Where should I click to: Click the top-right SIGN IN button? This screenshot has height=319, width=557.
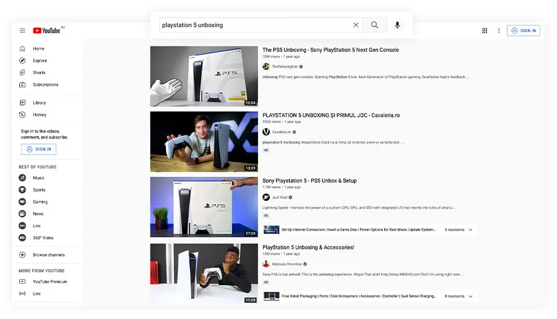click(x=524, y=30)
